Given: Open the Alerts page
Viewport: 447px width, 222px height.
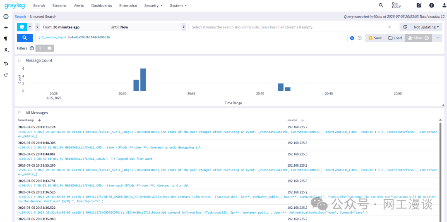Looking at the screenshot, I should click(79, 5).
